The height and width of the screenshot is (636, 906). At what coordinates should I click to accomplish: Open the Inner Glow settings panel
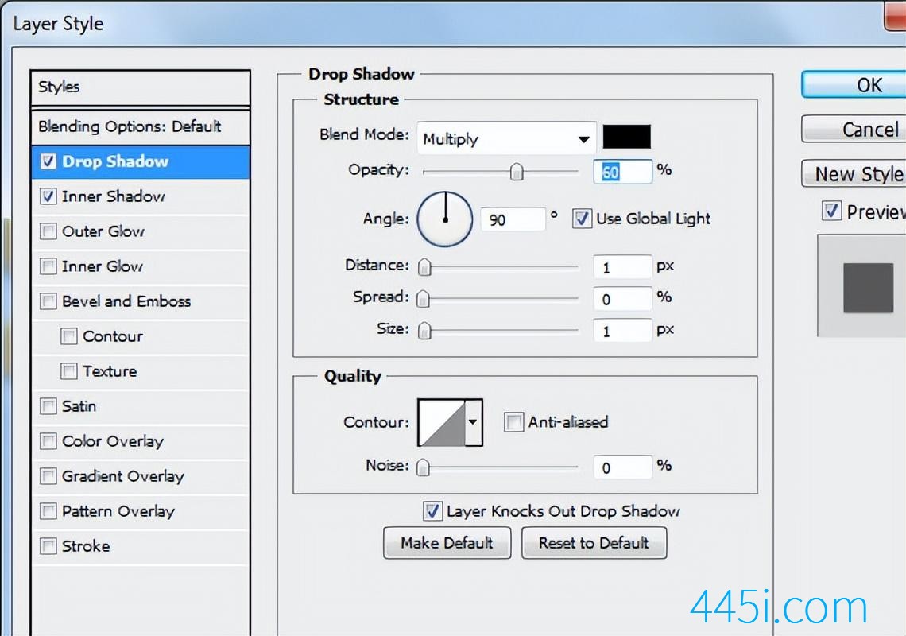click(103, 266)
